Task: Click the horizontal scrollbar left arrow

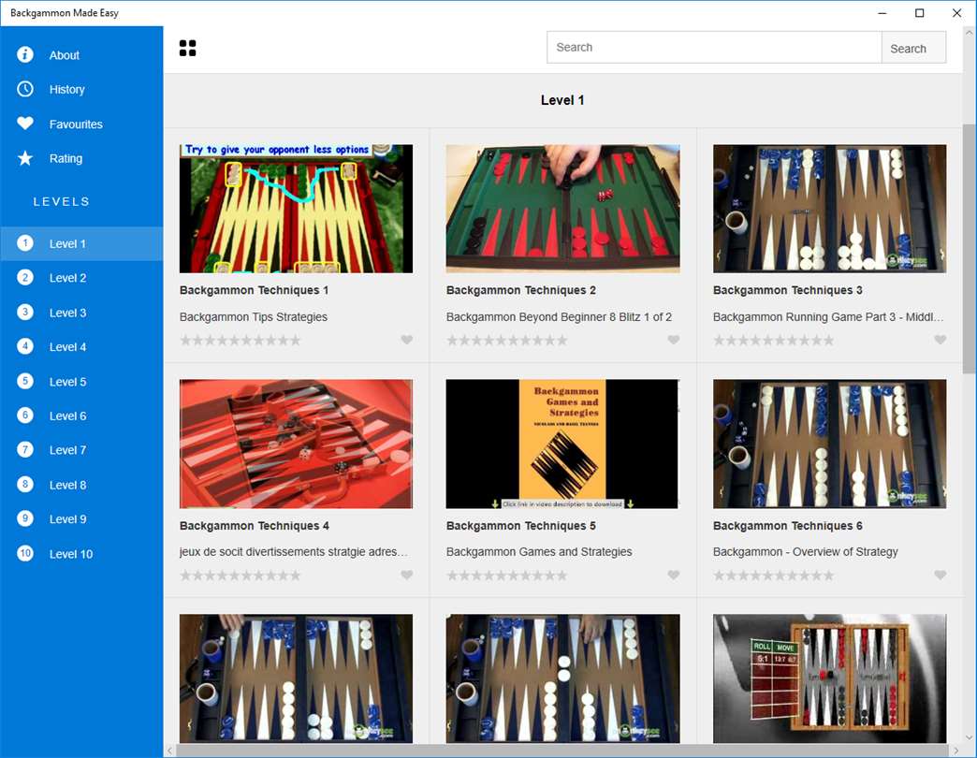Action: click(x=169, y=751)
